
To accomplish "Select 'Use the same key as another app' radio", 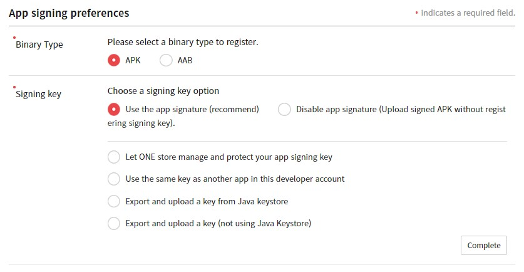I will pyautogui.click(x=113, y=179).
